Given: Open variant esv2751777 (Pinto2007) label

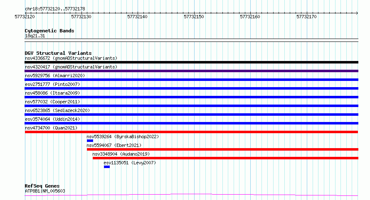Looking at the screenshot, I should click(52, 84).
